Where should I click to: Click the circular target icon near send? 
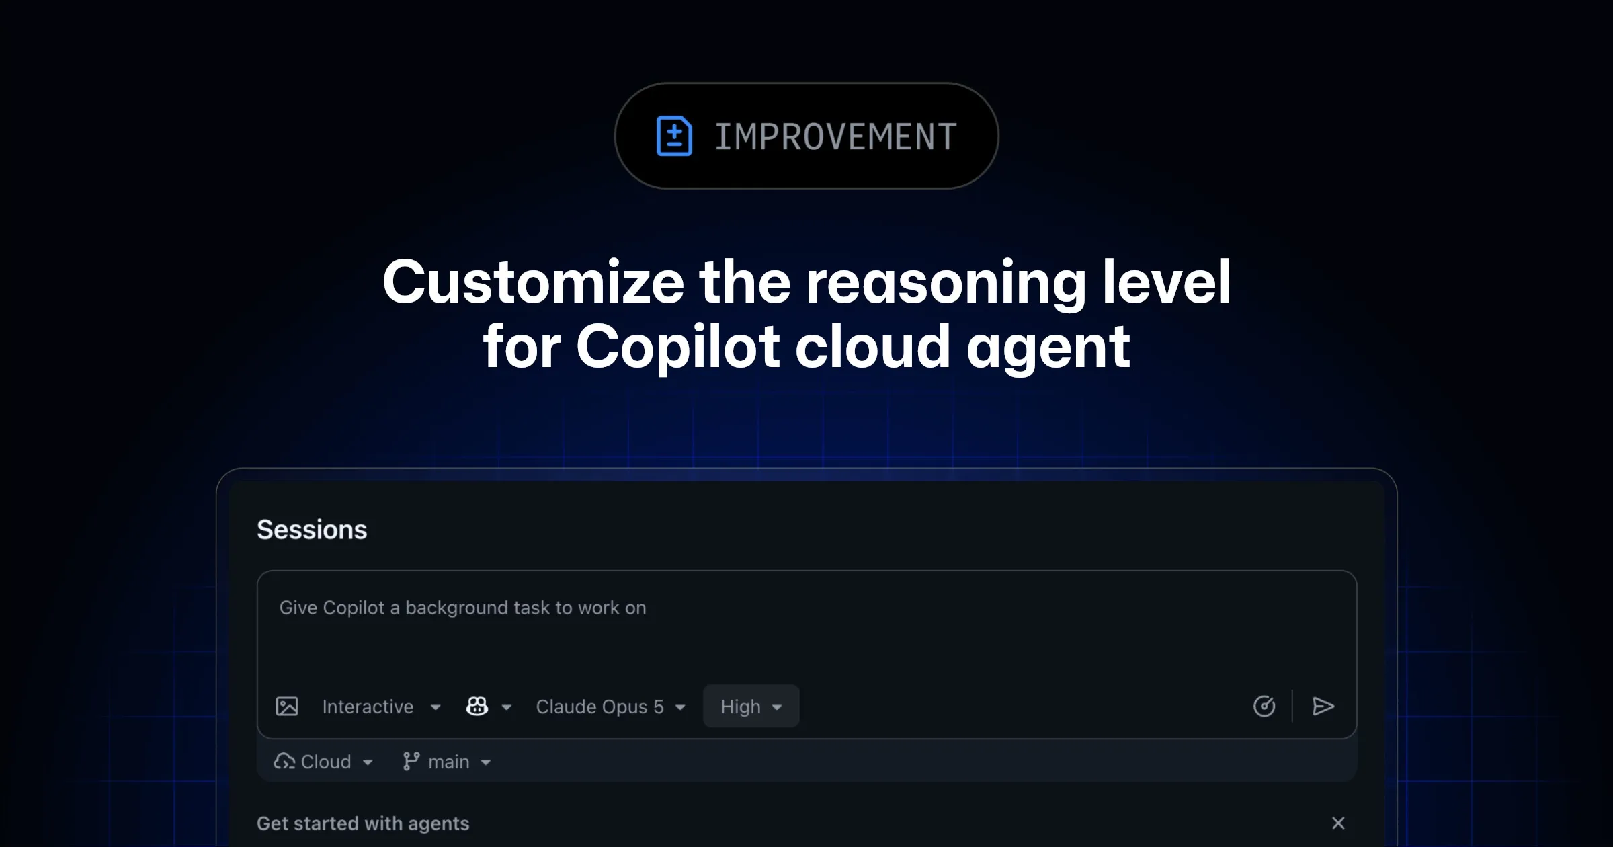1264,707
